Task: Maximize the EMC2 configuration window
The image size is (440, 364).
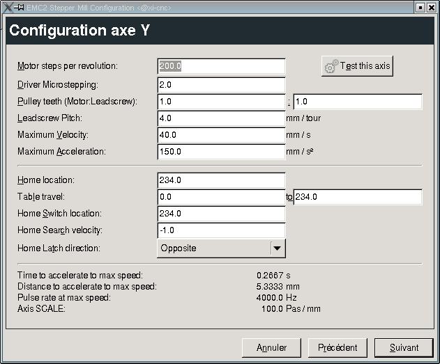Action: tap(420, 8)
